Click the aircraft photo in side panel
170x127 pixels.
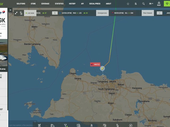[4, 53]
